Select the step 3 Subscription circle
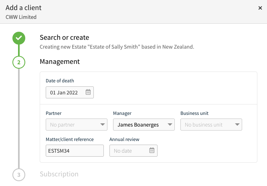This screenshot has width=267, height=186. click(x=19, y=175)
